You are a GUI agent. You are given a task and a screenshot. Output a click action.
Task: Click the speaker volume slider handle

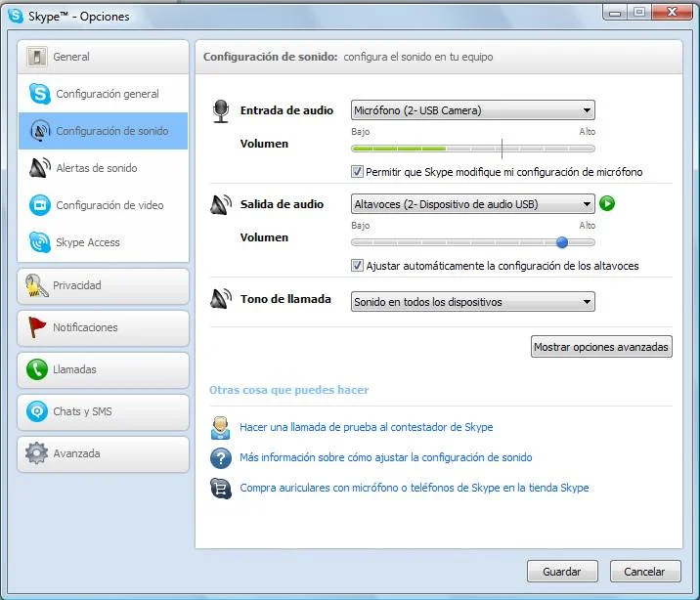point(562,242)
